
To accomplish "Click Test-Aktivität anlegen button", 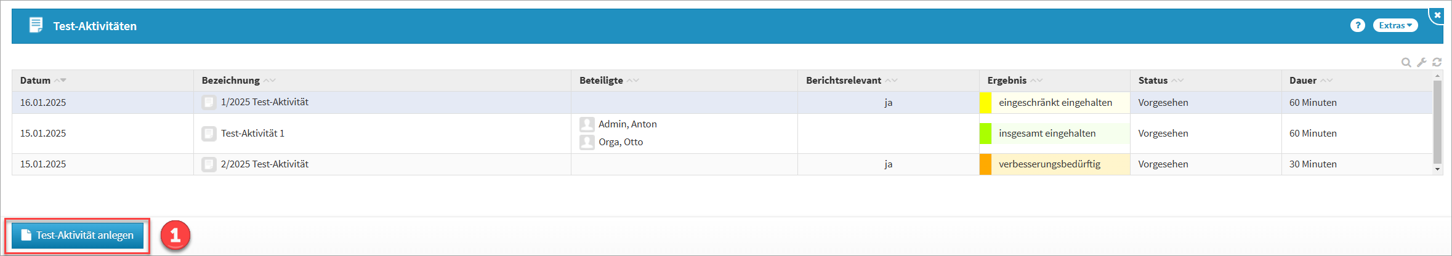I will coord(78,236).
